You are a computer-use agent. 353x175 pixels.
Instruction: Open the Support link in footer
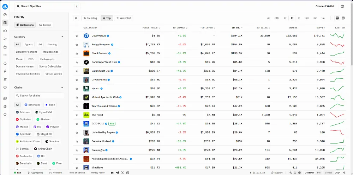tap(277, 173)
